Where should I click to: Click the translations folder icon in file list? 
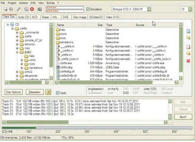point(58,42)
